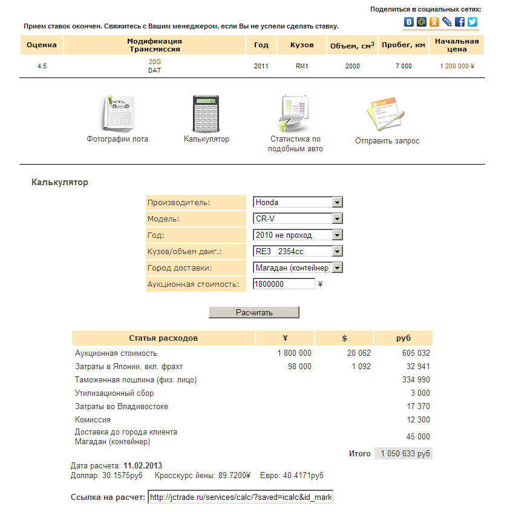Open the Кузов/объем двиг. dropdown
Image resolution: width=516 pixels, height=512 pixels.
338,251
